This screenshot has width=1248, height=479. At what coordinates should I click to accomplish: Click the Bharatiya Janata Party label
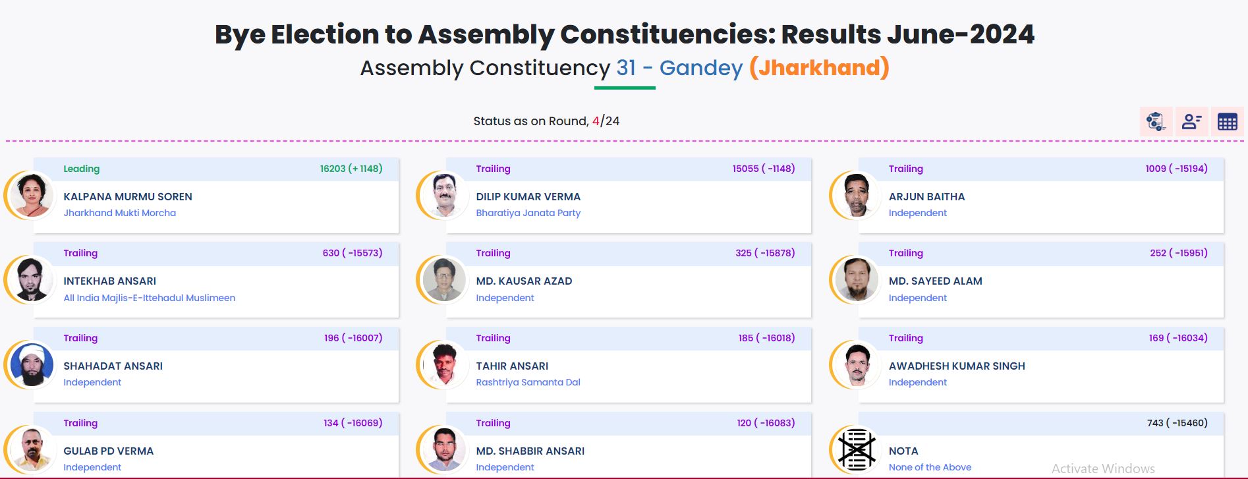pos(528,213)
